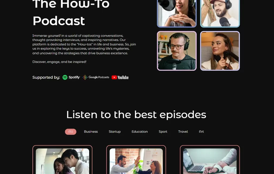Open the Travel category filter
The width and height of the screenshot is (274, 174).
click(x=183, y=132)
